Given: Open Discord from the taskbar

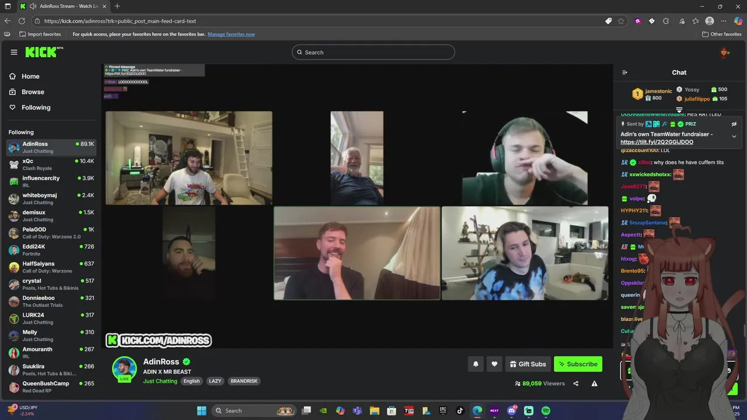Looking at the screenshot, I should tap(512, 411).
